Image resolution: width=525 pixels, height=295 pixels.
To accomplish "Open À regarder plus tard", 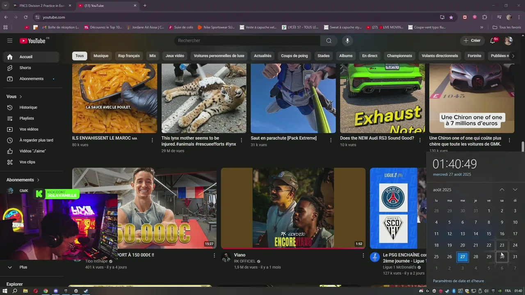I will tap(31, 140).
